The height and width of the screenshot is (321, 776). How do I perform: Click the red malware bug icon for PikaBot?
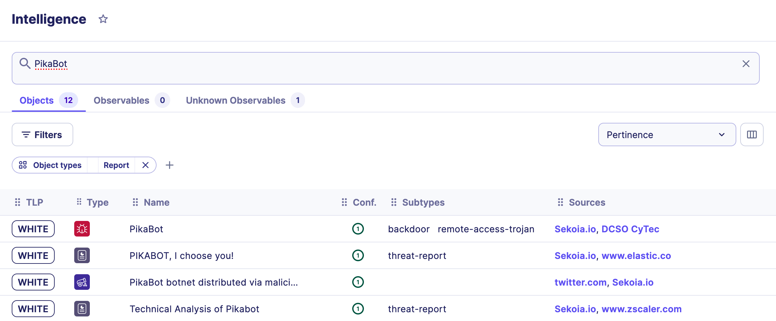click(x=82, y=229)
